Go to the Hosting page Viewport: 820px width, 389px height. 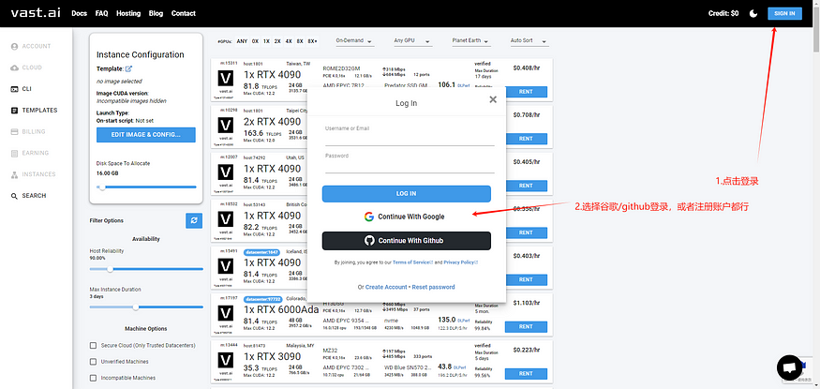(x=128, y=14)
